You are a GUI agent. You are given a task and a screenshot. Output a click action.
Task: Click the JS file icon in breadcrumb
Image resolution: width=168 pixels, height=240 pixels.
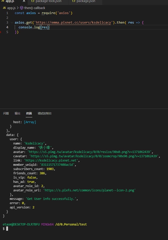pyautogui.click(x=4, y=8)
